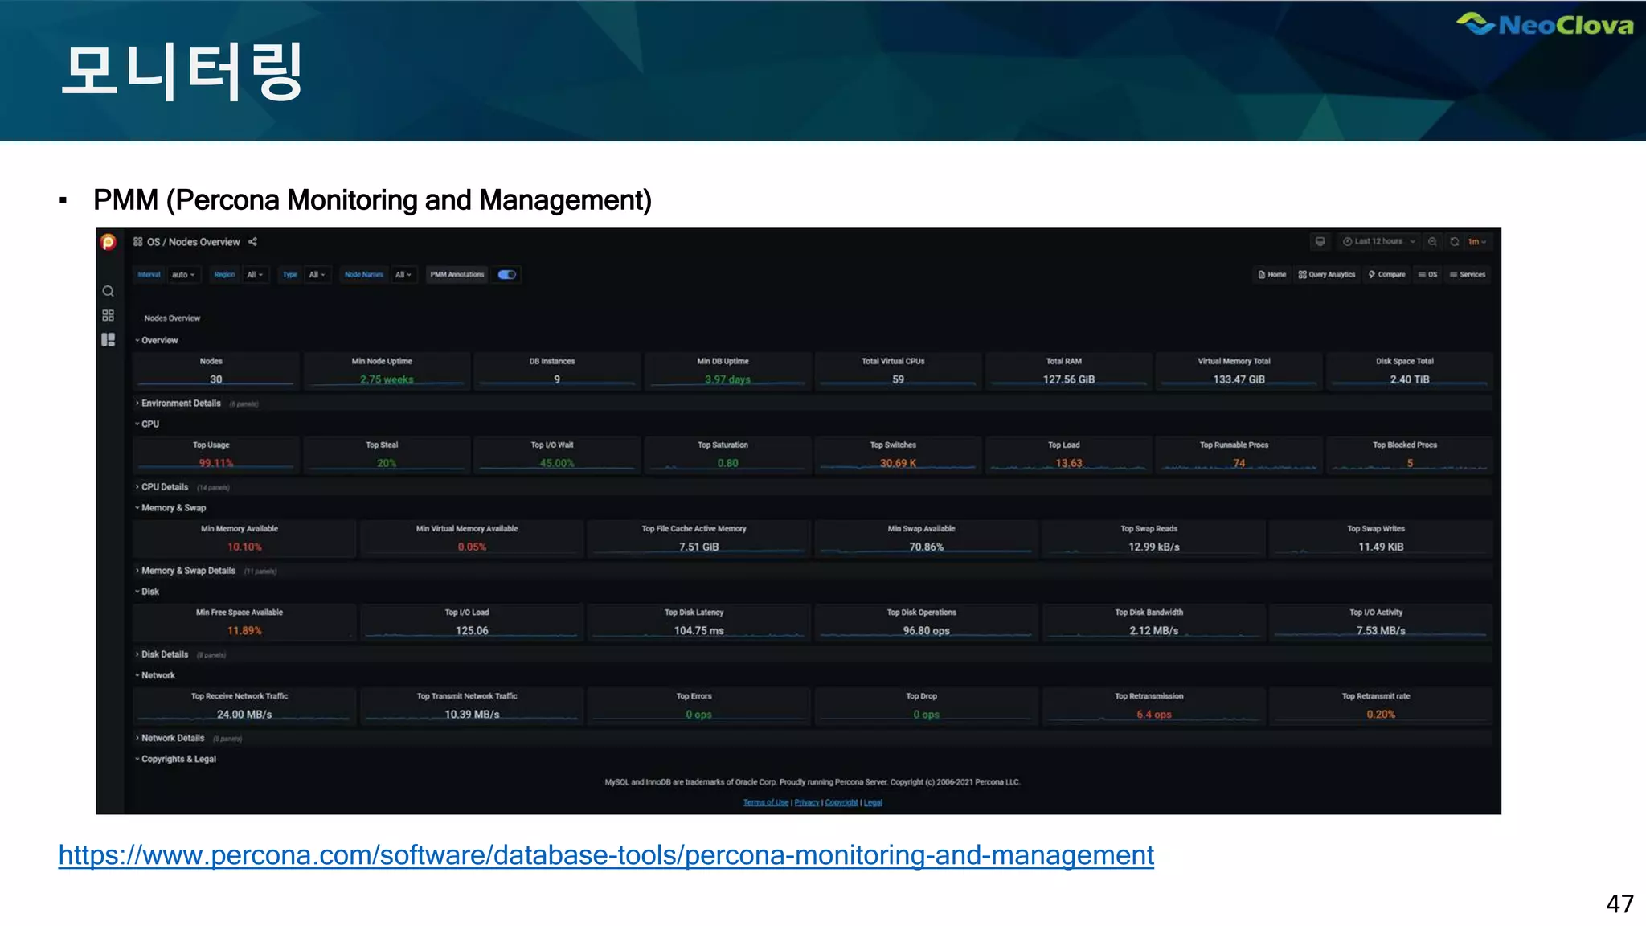Open the Last 12 hours time picker
Screen dimensions: 1646x926
(1378, 241)
